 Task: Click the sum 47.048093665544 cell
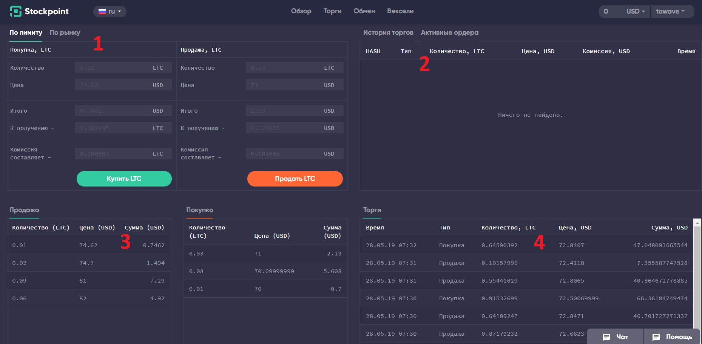coord(660,245)
